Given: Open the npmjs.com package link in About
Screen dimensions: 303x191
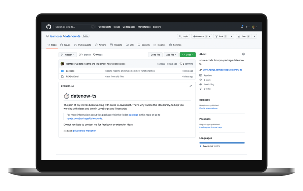Looking at the screenshot, I should click(222, 70).
